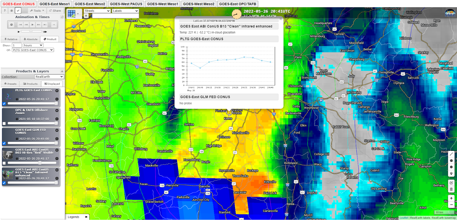
Task: Open the hours unit dropdown
Action: coord(33,45)
